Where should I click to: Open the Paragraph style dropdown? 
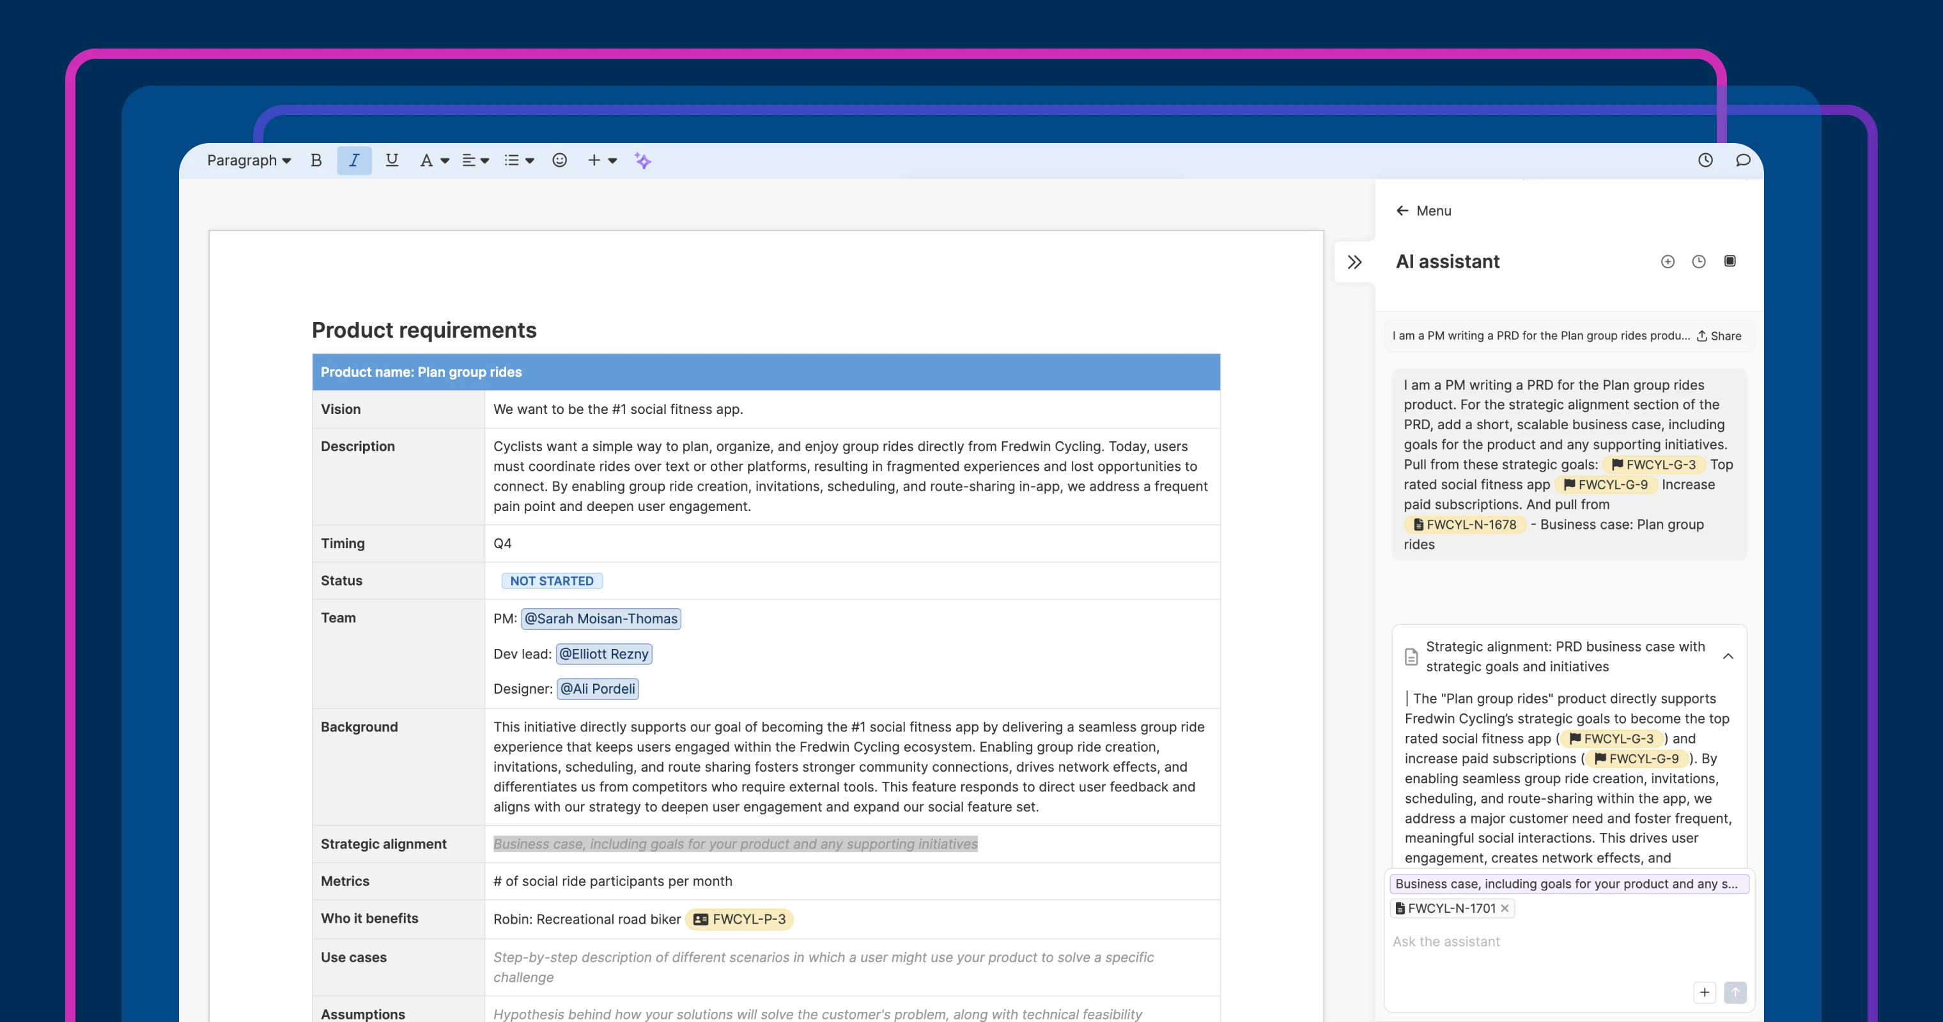pyautogui.click(x=249, y=160)
